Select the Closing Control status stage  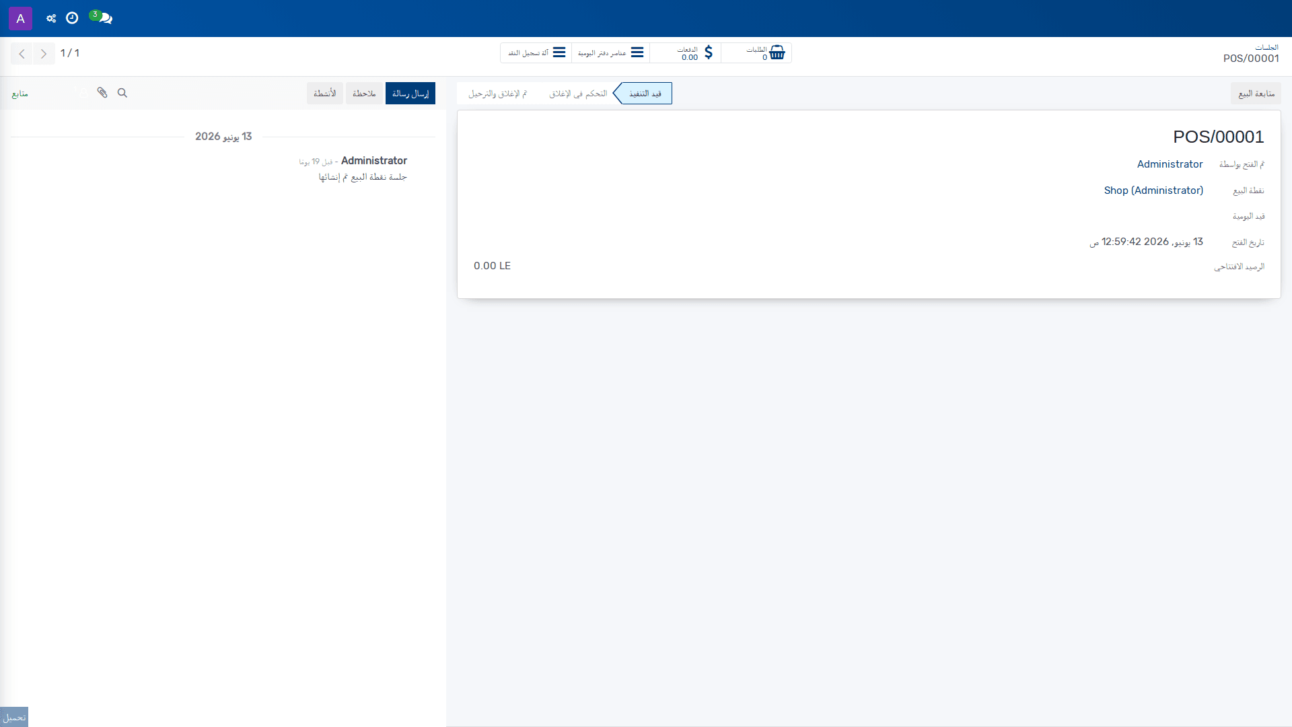(x=578, y=94)
